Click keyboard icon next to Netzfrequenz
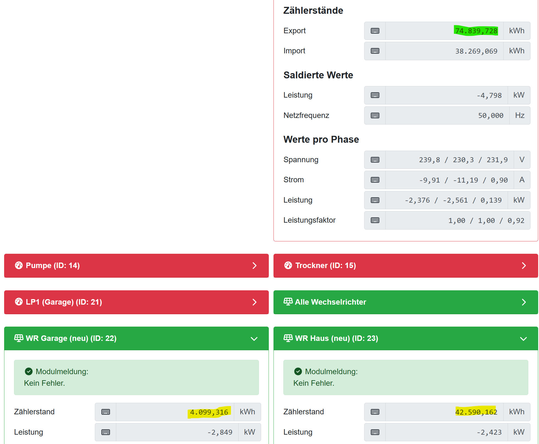The width and height of the screenshot is (539, 444). point(375,115)
